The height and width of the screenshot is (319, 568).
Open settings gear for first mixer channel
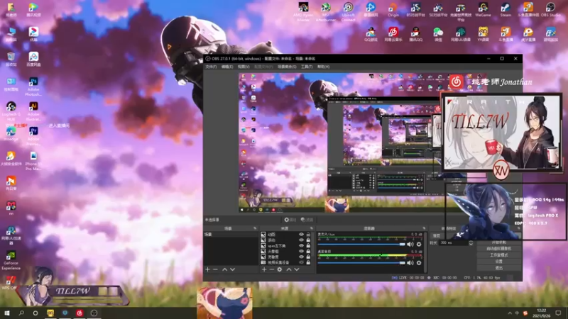pos(419,244)
